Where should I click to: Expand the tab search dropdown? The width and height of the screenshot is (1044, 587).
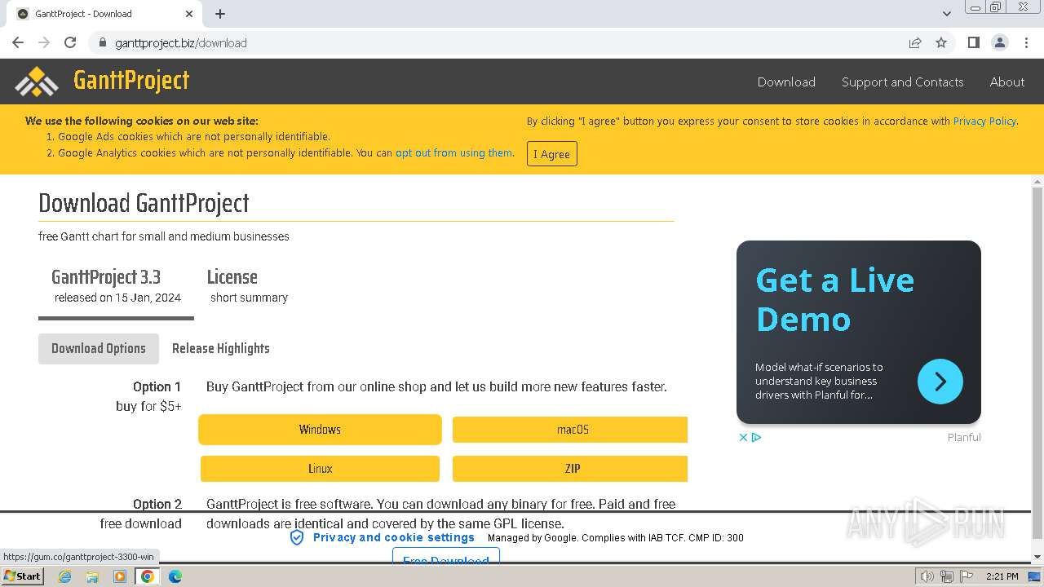coord(947,14)
